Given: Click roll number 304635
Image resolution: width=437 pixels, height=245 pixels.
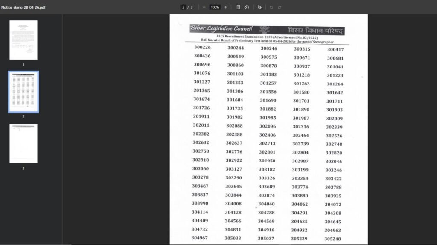Looking at the screenshot, I should tap(300, 222).
